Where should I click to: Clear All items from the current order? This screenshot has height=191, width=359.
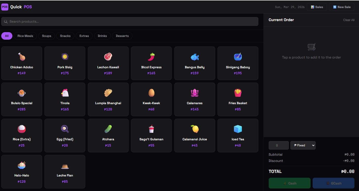[x=349, y=20]
